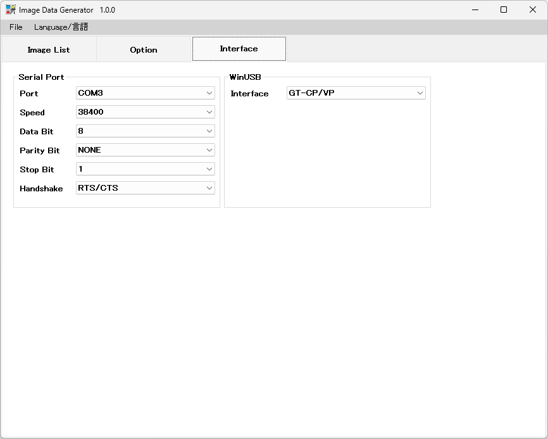Open the Speed dropdown showing 38400
548x439 pixels.
point(145,112)
